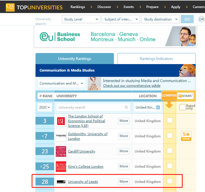
Task: Expand the arrow after Discover menu
Action: point(118,7)
